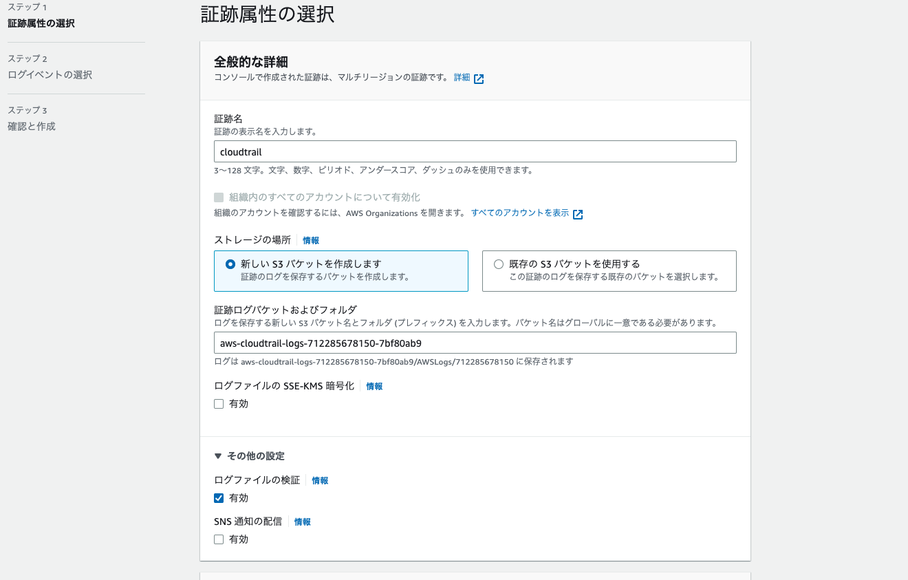Open 情報 next to ストレージの場所
Viewport: 908px width, 580px height.
[310, 240]
